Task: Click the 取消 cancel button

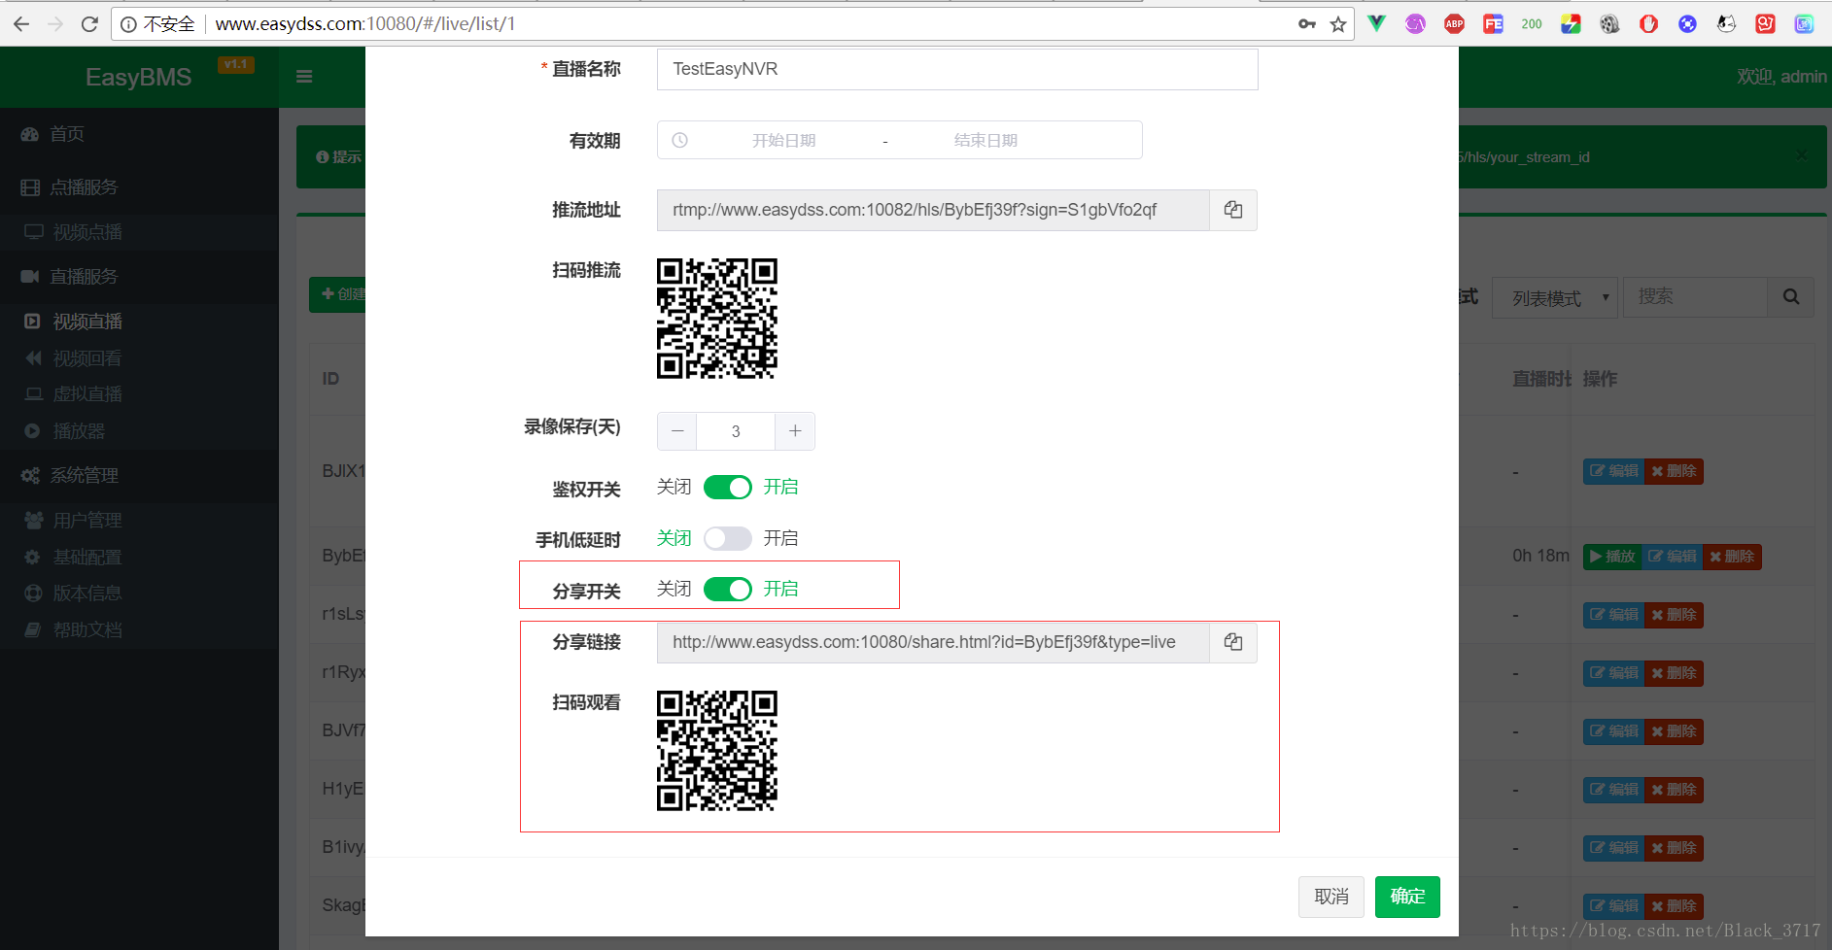Action: tap(1331, 897)
